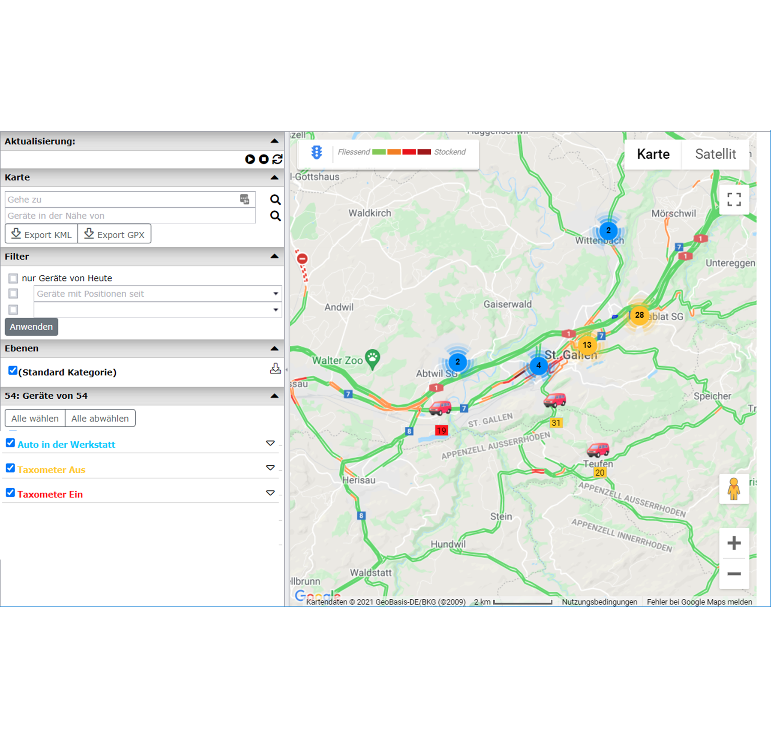Open the cluster of 13 vehicles
This screenshot has height=737, width=771.
587,345
